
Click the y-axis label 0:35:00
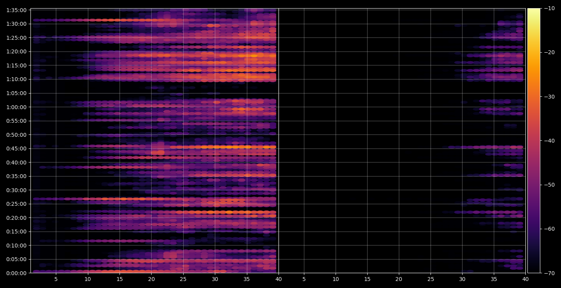(16, 176)
